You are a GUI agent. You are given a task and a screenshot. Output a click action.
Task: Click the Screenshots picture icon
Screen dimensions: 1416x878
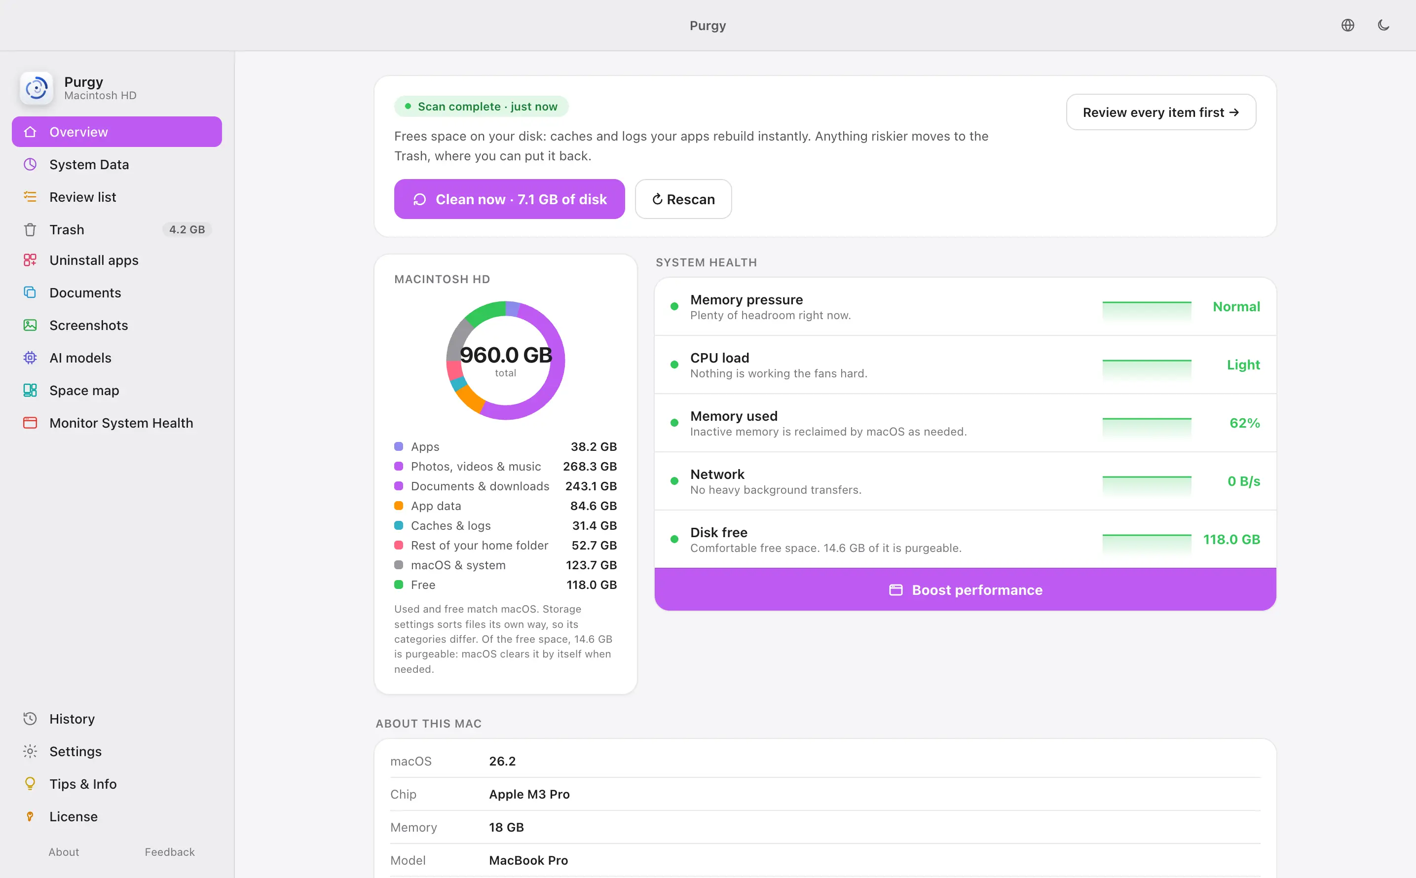(30, 325)
